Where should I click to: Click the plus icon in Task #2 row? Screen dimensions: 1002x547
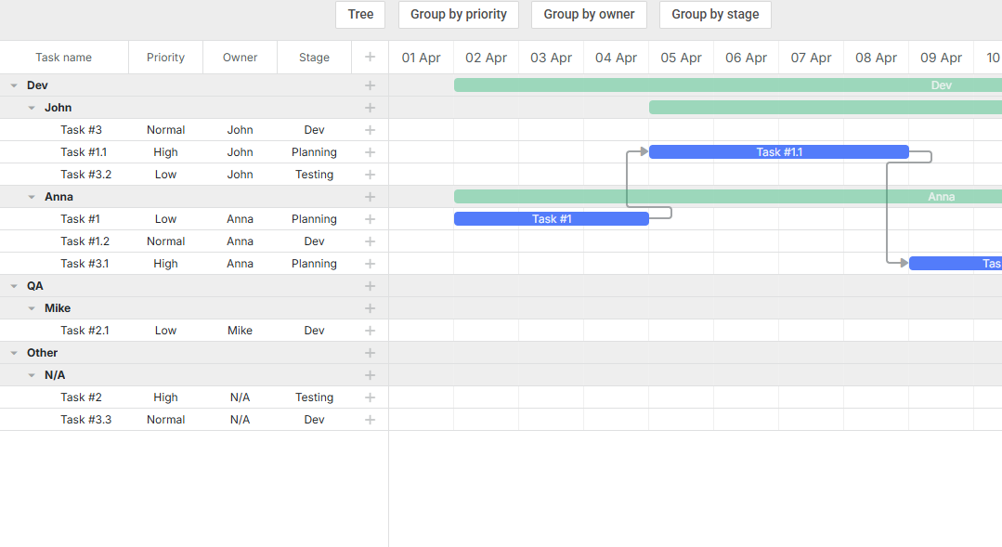tap(370, 397)
